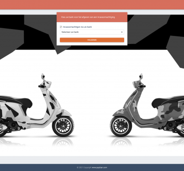The height and width of the screenshot is (171, 184).
Task: Click the dark blue footer bar
Action: [92, 168]
